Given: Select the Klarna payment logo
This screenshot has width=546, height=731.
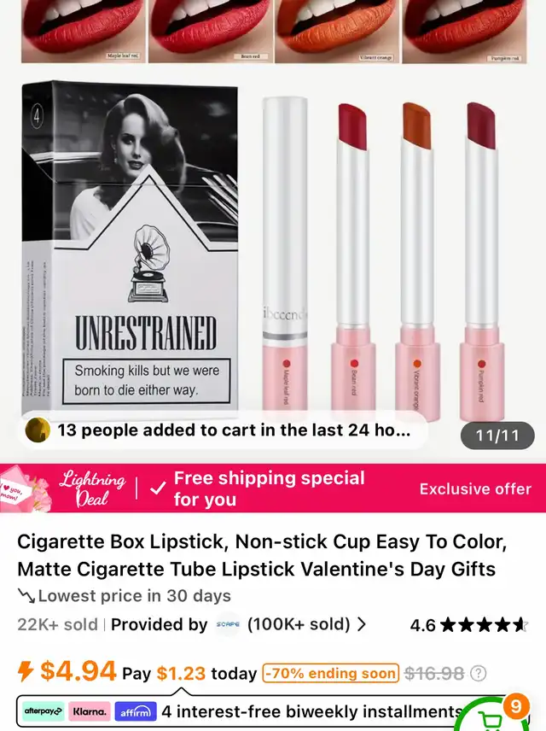Looking at the screenshot, I should [90, 711].
